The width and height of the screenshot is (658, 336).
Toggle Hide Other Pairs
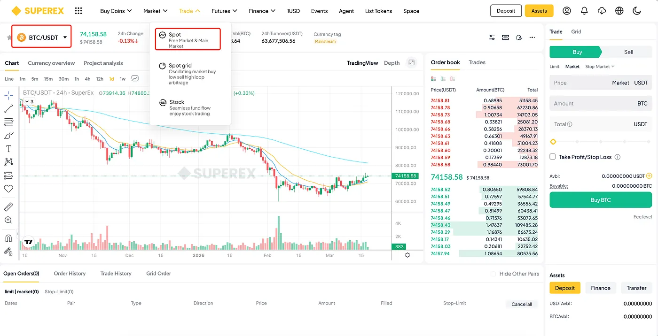point(493,274)
